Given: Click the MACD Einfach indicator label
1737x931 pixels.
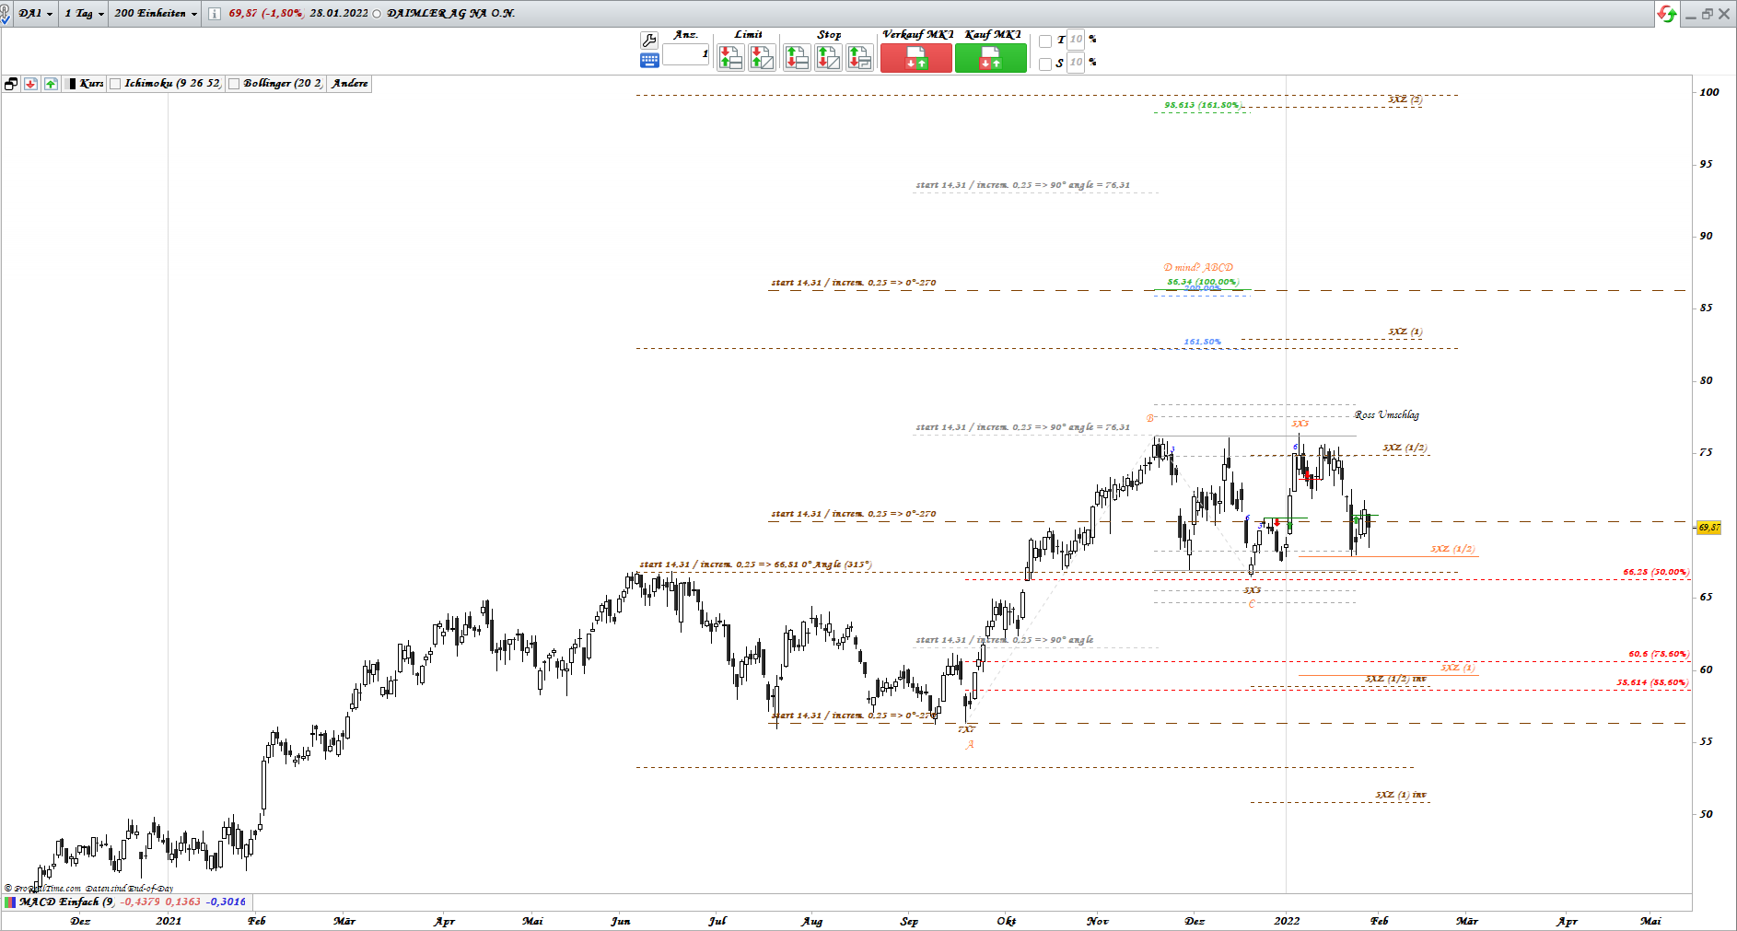Looking at the screenshot, I should [65, 902].
